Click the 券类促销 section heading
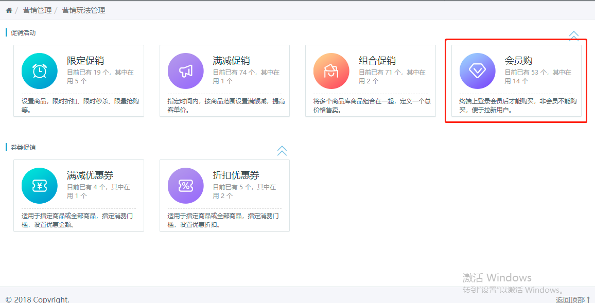The image size is (595, 303). coord(23,147)
